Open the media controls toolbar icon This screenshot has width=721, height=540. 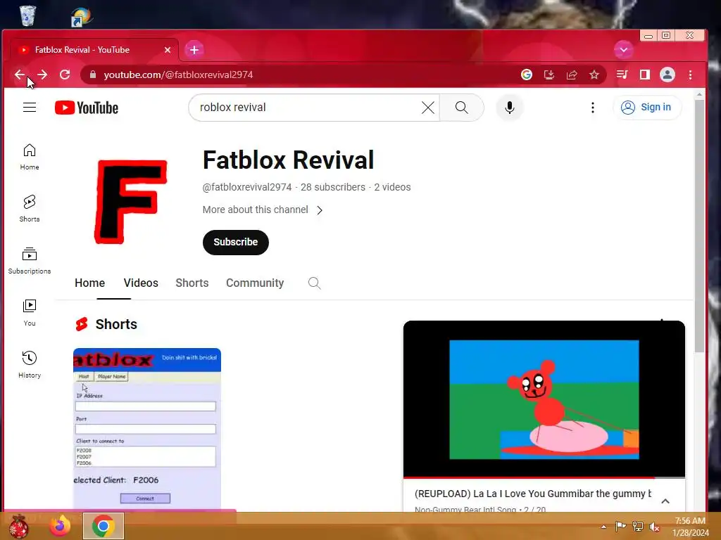622,75
